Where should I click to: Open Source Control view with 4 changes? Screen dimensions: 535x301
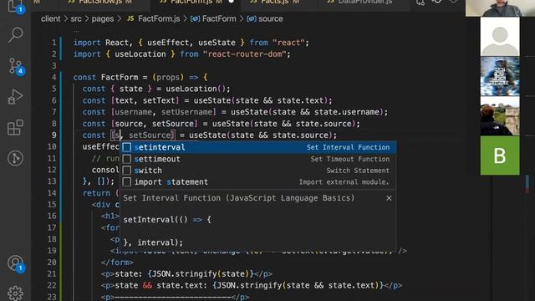pyautogui.click(x=15, y=66)
